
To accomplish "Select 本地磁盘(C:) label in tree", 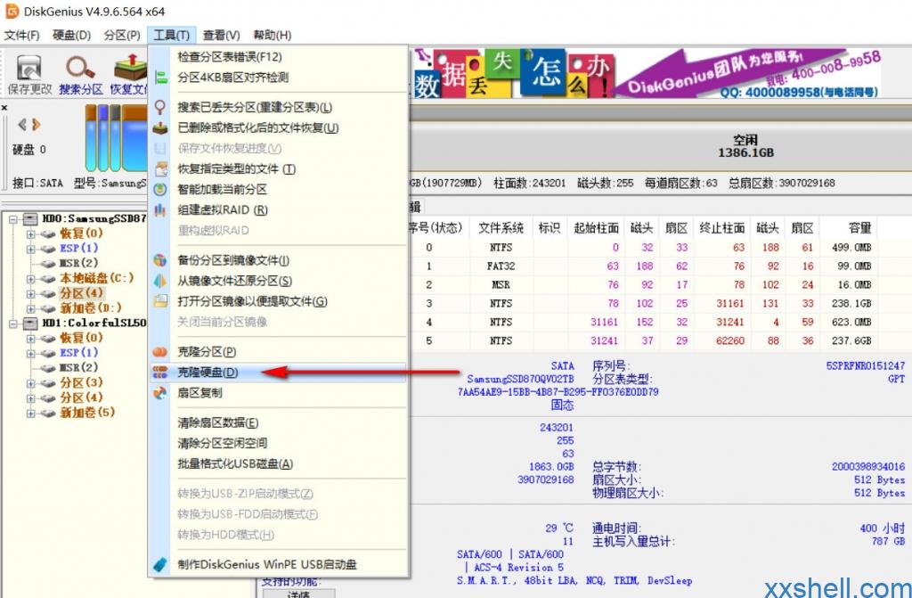I will (96, 278).
